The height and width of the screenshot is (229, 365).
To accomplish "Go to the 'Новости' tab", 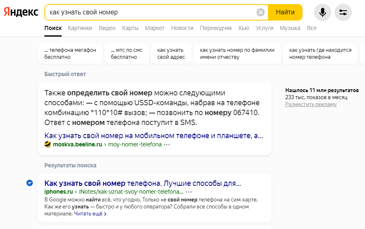I will pos(182,28).
